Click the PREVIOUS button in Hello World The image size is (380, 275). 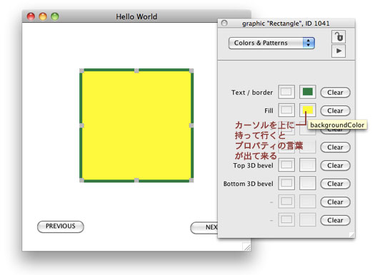[x=61, y=227]
